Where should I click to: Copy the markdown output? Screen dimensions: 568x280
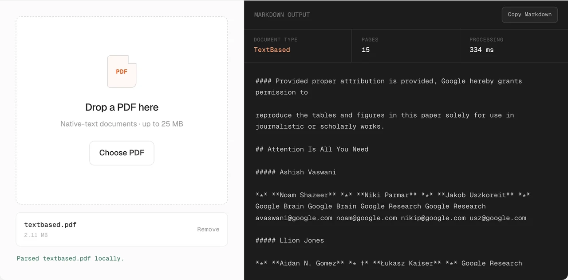point(529,15)
